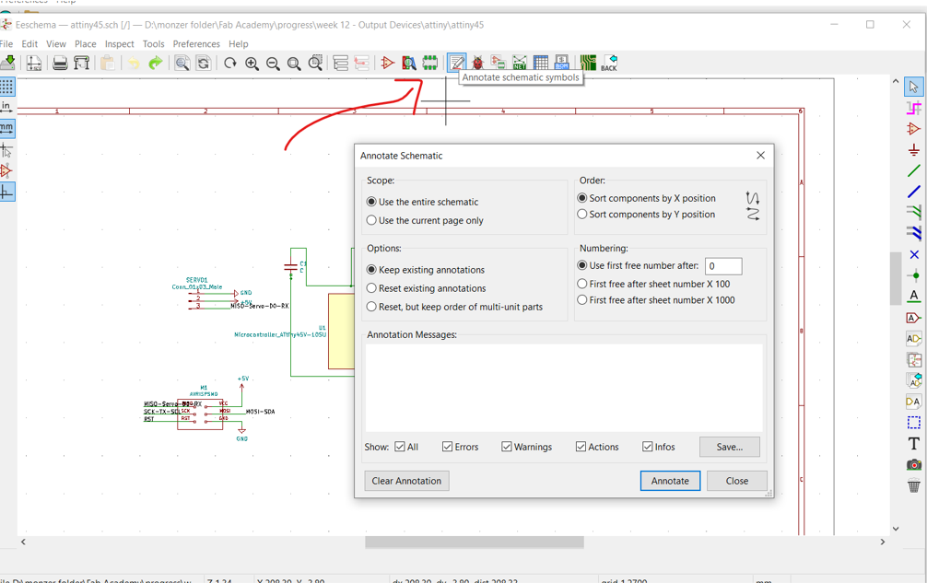Click the Clear Annotation button

(x=406, y=481)
